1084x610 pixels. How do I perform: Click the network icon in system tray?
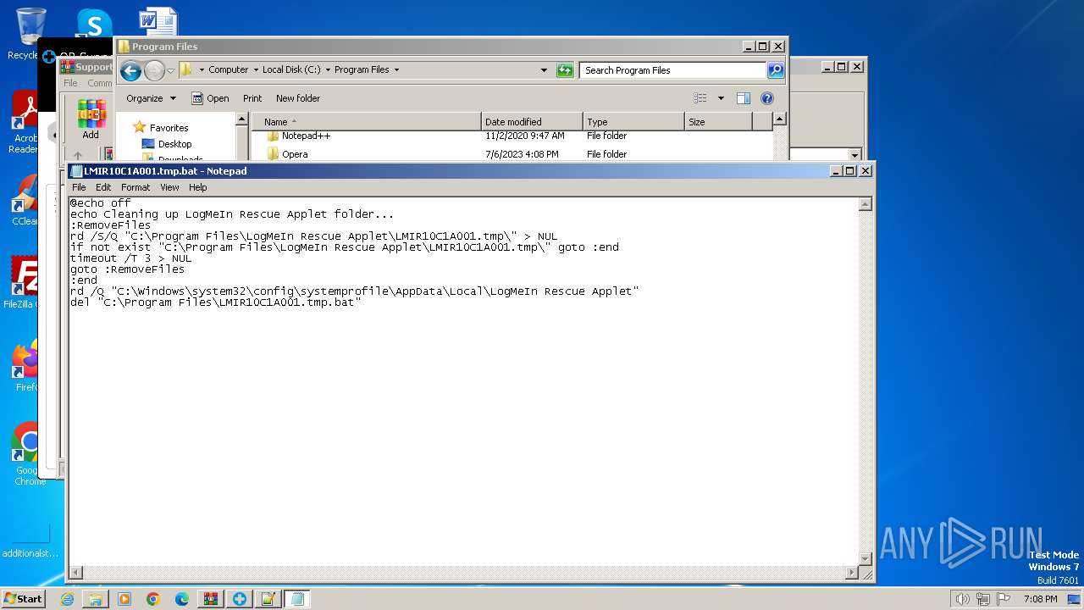point(983,599)
